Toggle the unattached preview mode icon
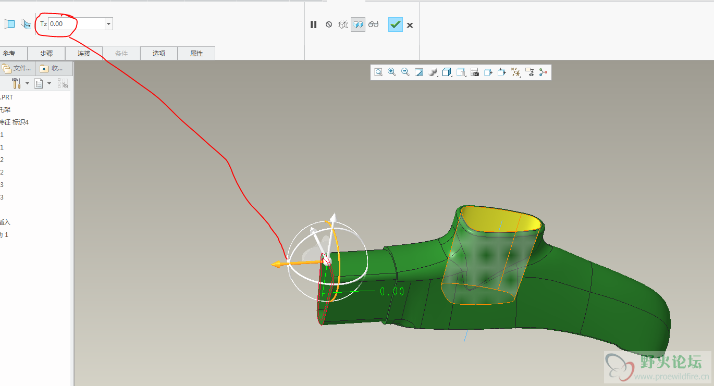Image resolution: width=714 pixels, height=386 pixels. [x=343, y=24]
